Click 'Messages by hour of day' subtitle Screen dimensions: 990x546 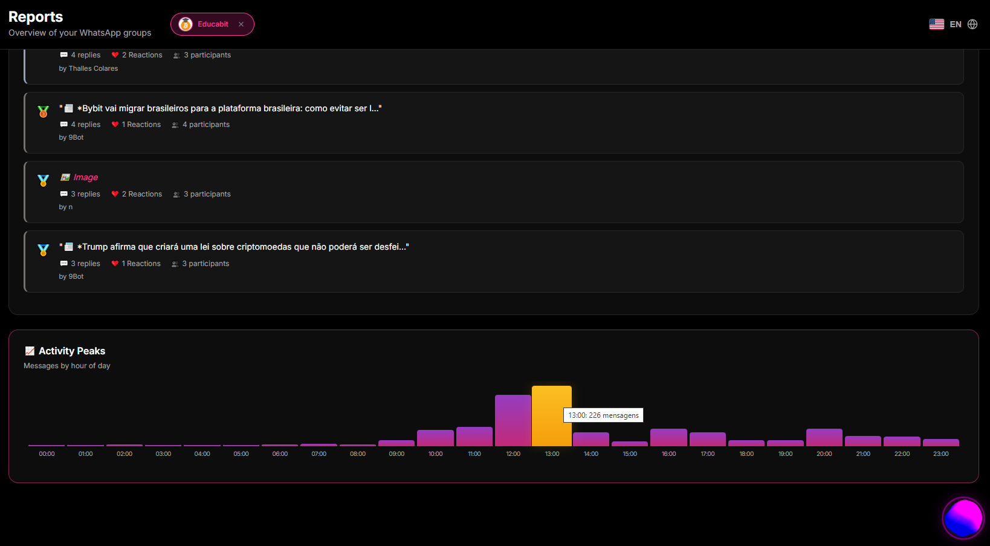pyautogui.click(x=67, y=366)
